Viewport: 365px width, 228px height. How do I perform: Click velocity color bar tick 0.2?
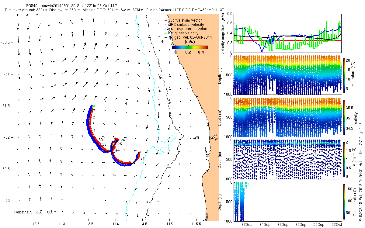[x=188, y=52]
